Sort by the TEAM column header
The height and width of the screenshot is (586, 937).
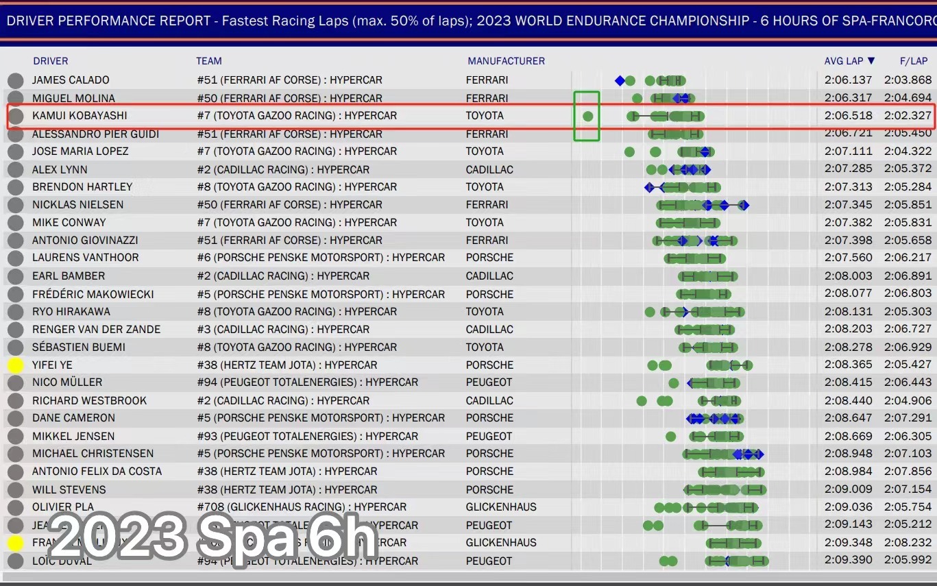pyautogui.click(x=209, y=61)
